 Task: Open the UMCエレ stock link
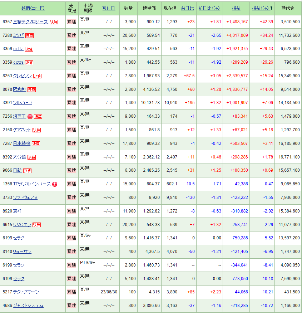pyautogui.click(x=22, y=225)
